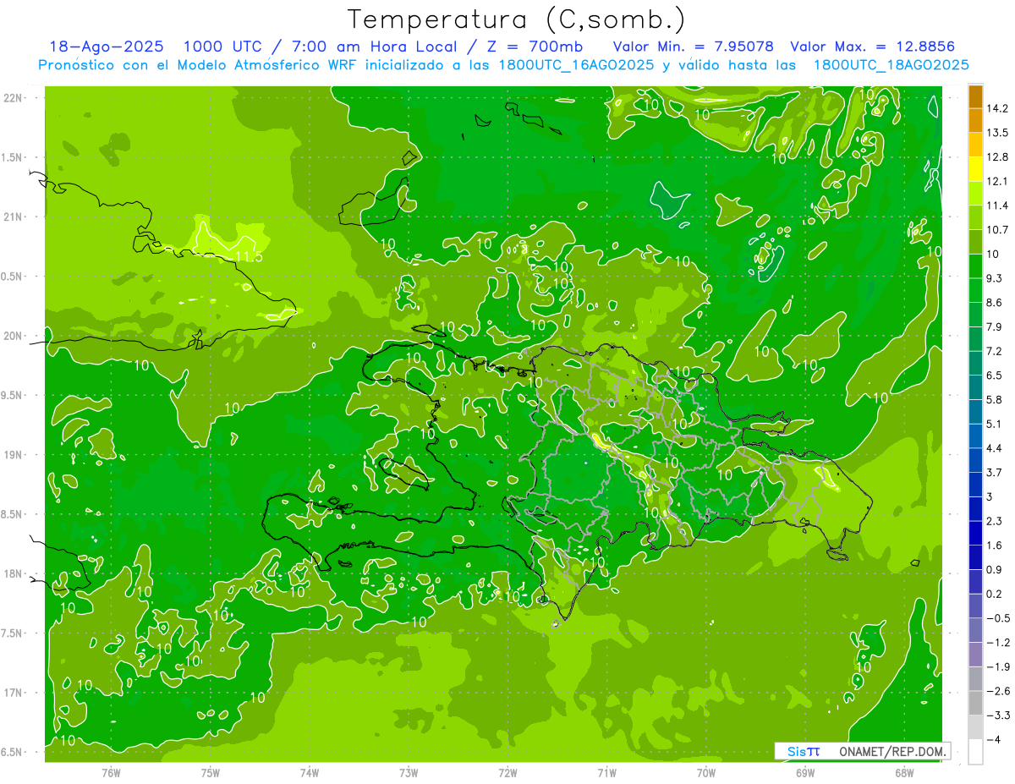Click the '68W' longitude label

(x=904, y=772)
